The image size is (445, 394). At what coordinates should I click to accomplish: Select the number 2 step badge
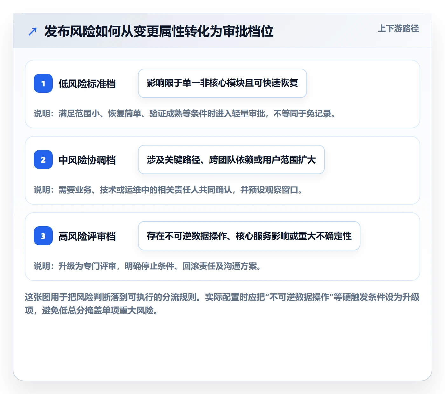click(x=43, y=160)
